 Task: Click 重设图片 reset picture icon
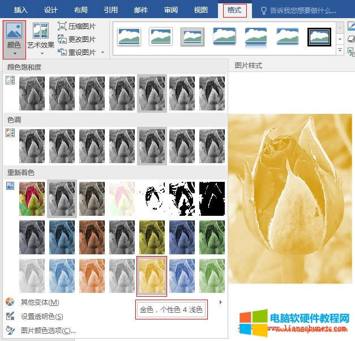(x=62, y=52)
